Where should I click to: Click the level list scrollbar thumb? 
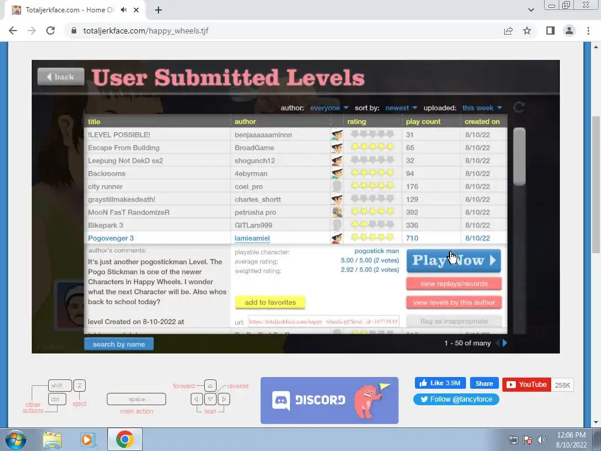[519, 157]
